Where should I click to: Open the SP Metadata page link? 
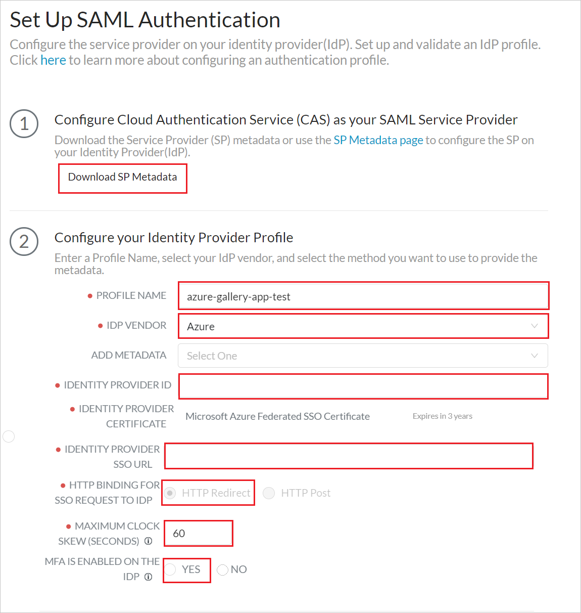[377, 140]
